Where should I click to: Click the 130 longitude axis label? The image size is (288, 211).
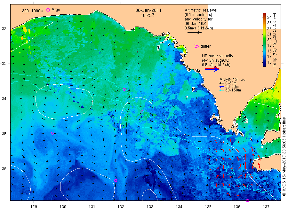pos(63,207)
